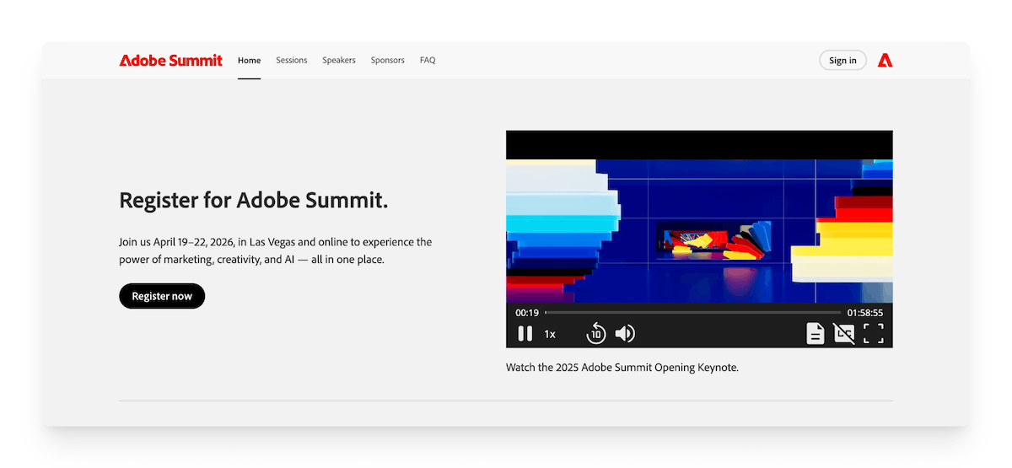Click the video progress bar
Viewport: 1012px width, 468px height.
(x=692, y=313)
